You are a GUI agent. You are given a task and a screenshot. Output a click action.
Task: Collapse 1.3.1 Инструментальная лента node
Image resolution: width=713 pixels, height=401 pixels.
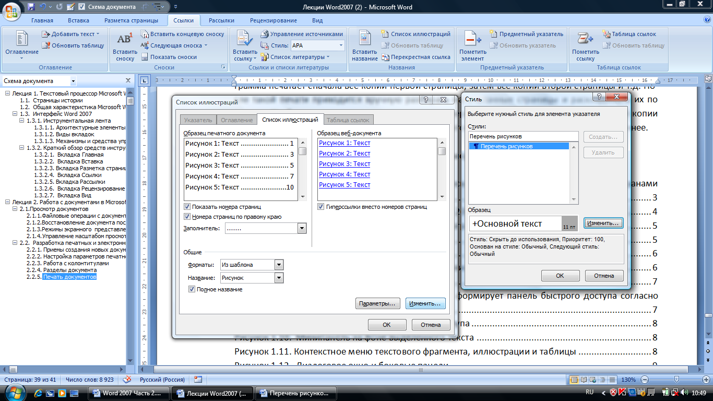tap(22, 121)
